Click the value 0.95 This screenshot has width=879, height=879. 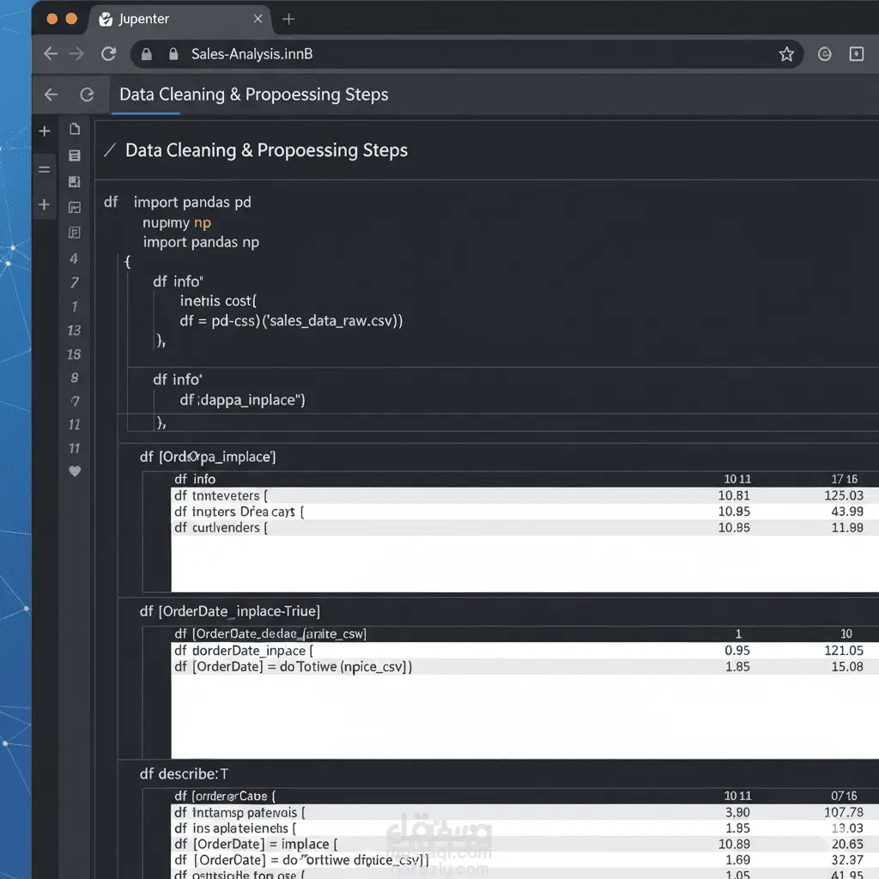(737, 651)
